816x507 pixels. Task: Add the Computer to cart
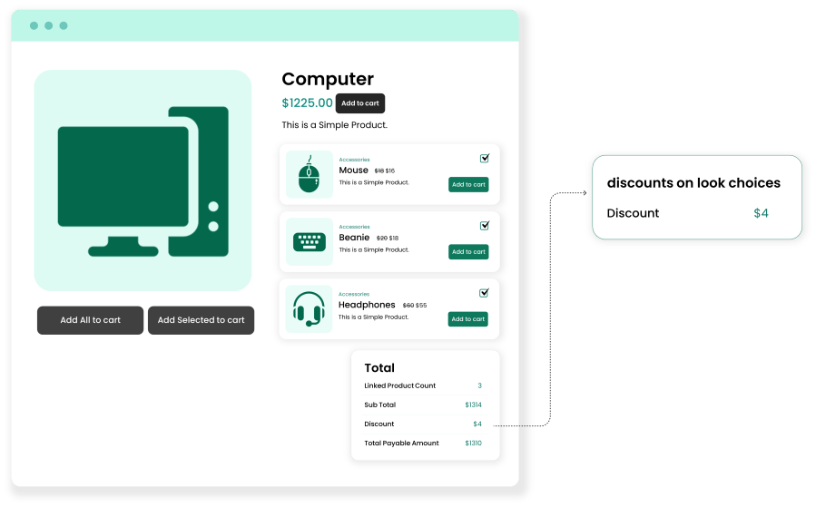pos(360,103)
